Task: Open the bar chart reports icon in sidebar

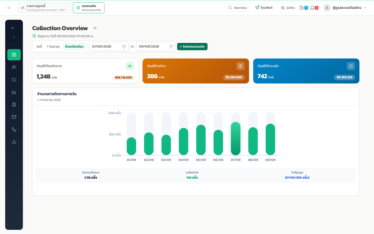Action: click(14, 92)
